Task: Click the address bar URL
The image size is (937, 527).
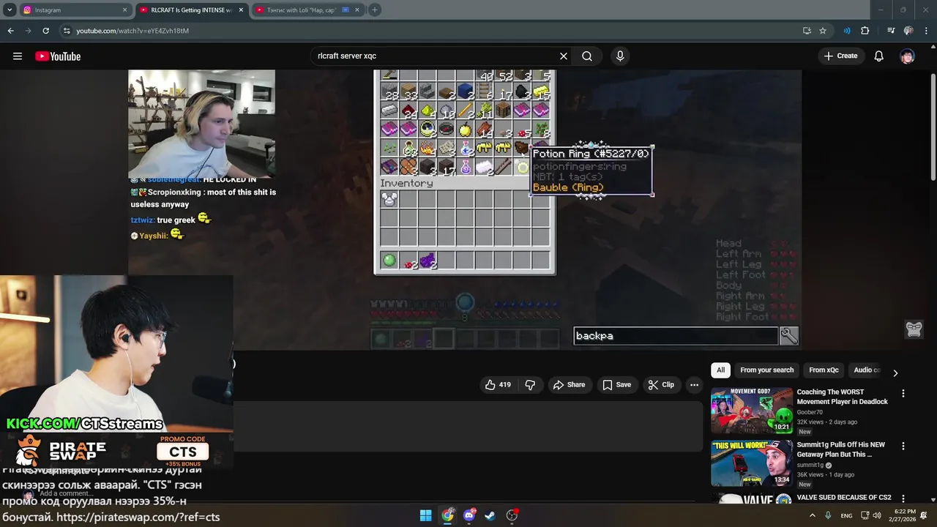Action: click(132, 31)
